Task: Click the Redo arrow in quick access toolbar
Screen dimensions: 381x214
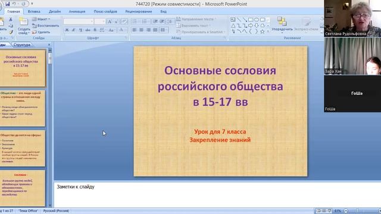Action: (x=23, y=4)
